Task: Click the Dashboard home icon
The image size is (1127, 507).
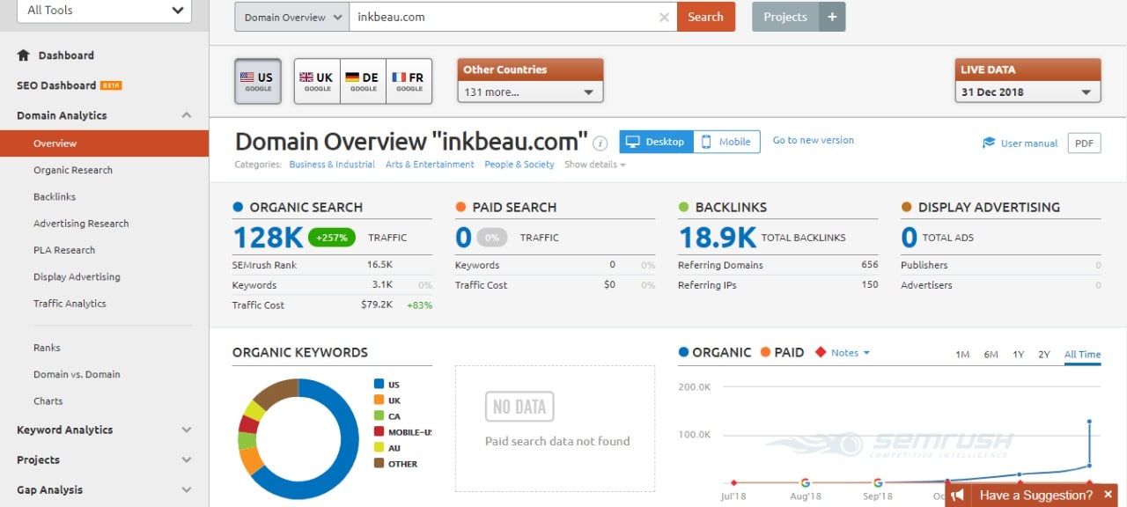Action: (24, 55)
